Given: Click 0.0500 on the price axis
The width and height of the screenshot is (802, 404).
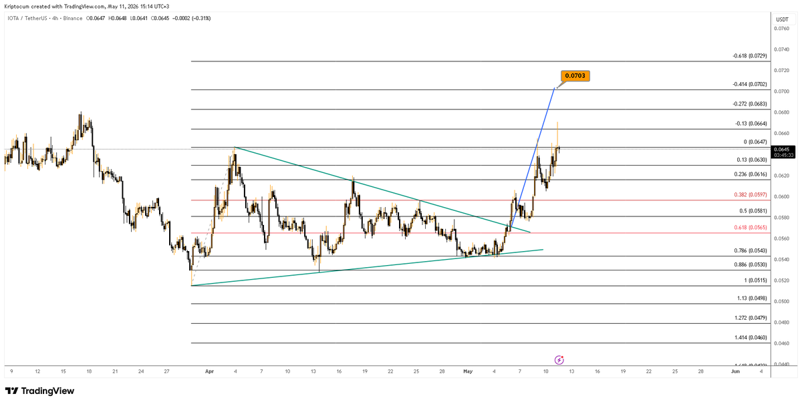Looking at the screenshot, I should click(782, 302).
